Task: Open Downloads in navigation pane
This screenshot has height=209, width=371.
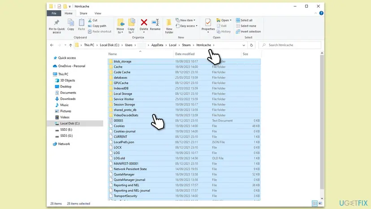Action: coord(68,99)
